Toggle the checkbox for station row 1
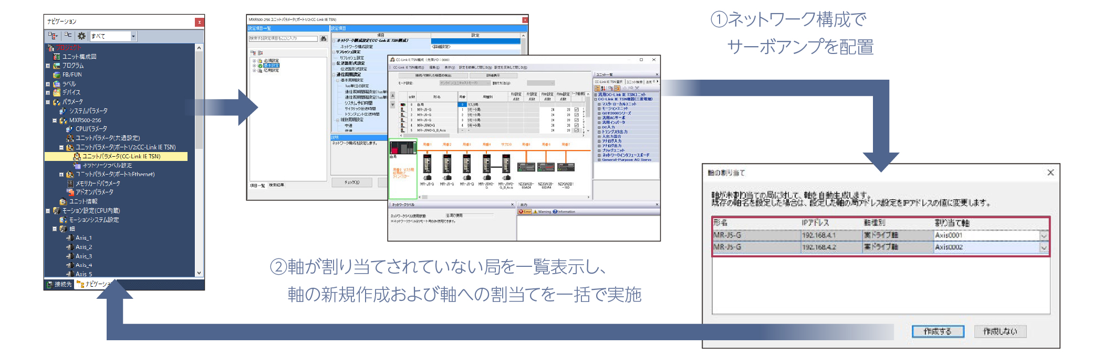The image size is (1103, 357). tap(577, 110)
